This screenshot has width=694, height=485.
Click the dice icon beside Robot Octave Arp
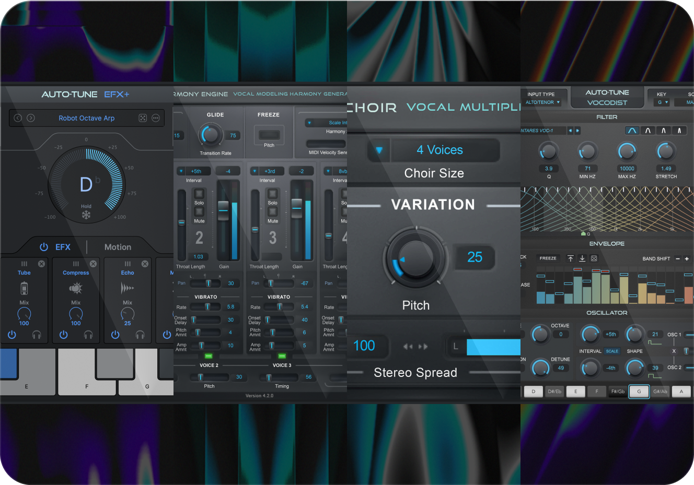tap(143, 118)
